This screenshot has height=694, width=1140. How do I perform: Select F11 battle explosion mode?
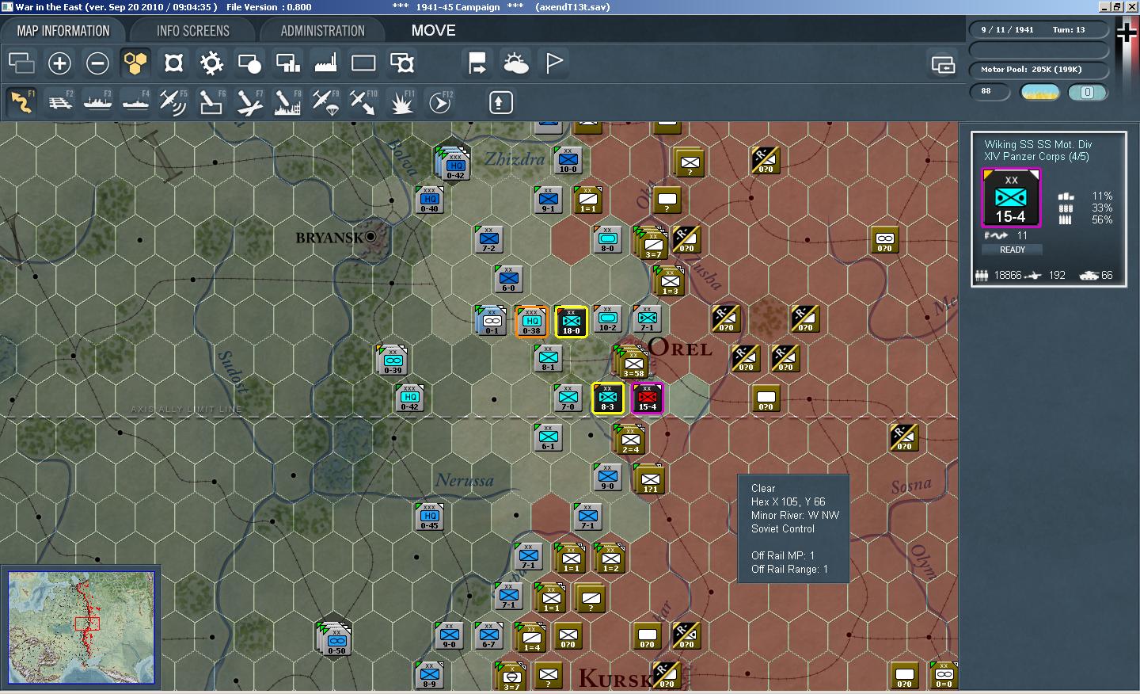click(402, 101)
